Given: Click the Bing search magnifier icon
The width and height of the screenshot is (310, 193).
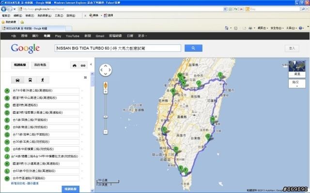Looking at the screenshot, I should coord(303,9).
